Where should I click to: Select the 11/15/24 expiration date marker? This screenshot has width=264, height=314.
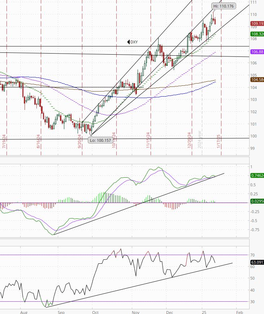(x=148, y=140)
